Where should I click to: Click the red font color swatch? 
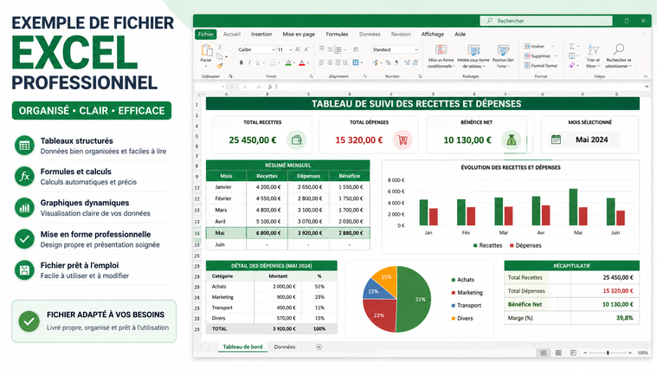coord(302,63)
